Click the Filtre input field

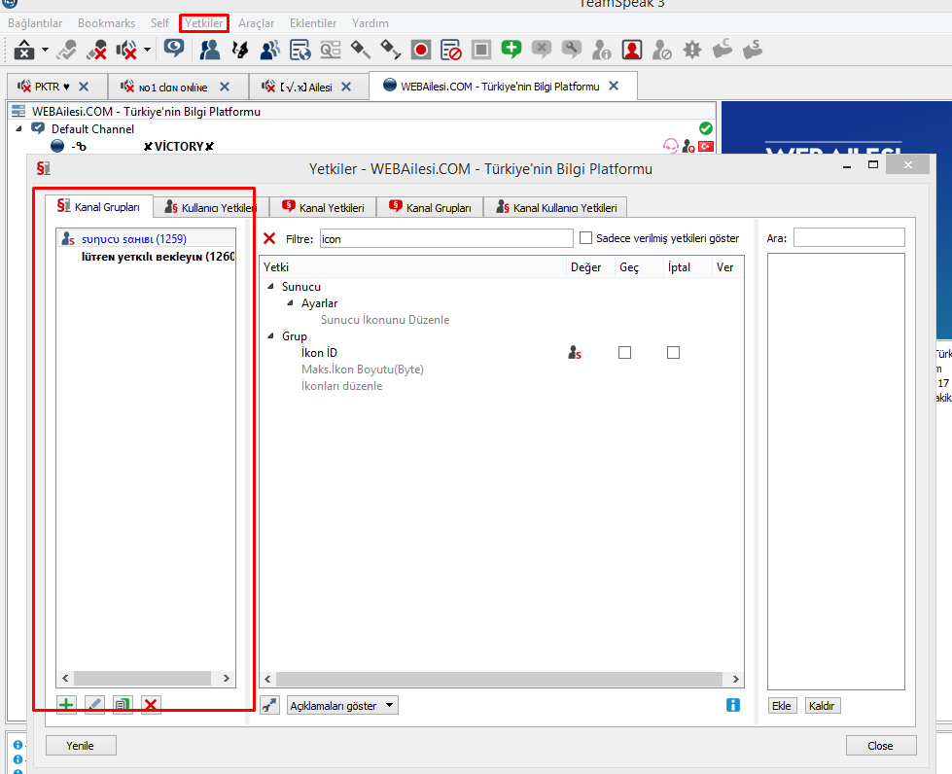click(x=446, y=238)
